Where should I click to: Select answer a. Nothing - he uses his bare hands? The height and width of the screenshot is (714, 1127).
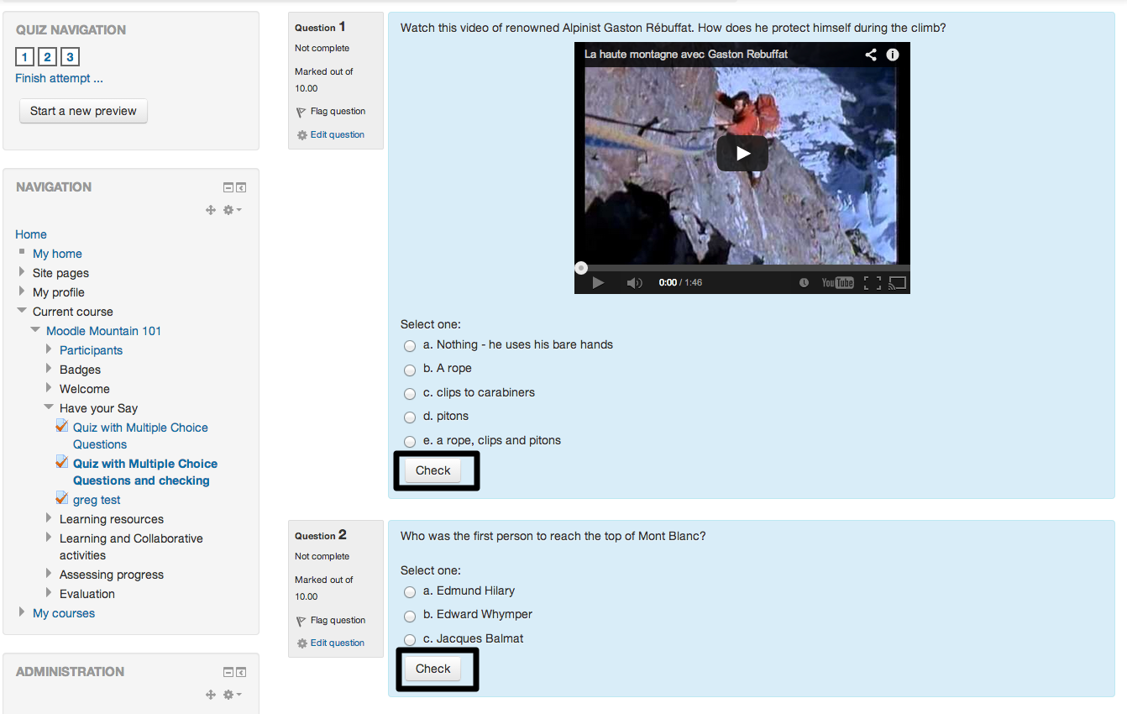tap(410, 346)
